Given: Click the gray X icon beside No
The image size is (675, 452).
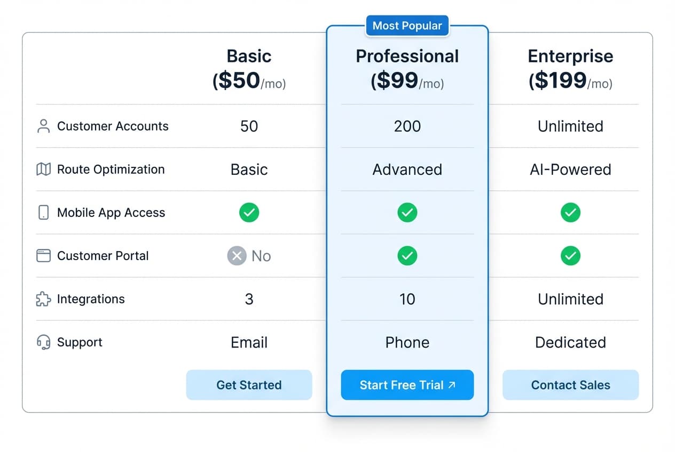Looking at the screenshot, I should click(237, 256).
